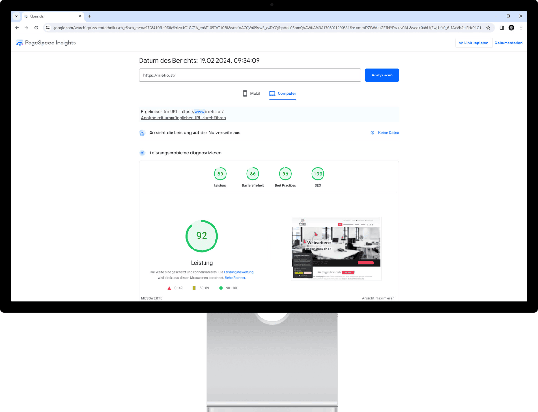538x412 pixels.
Task: Open the Chrome profile avatar
Action: [x=511, y=28]
